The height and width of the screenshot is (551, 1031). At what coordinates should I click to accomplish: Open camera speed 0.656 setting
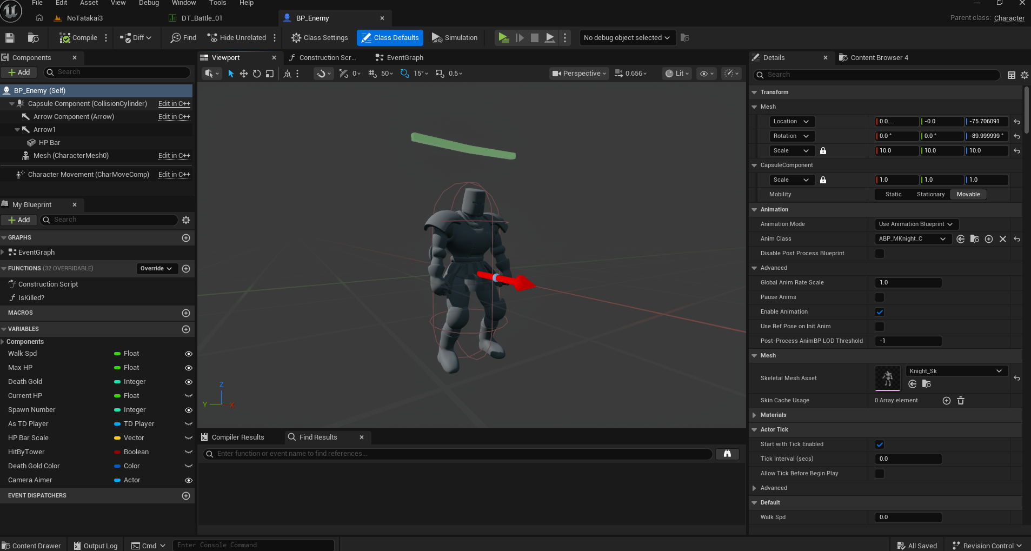(630, 74)
